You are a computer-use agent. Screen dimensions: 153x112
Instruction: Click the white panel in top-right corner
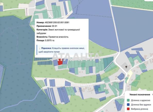click(149, 1)
